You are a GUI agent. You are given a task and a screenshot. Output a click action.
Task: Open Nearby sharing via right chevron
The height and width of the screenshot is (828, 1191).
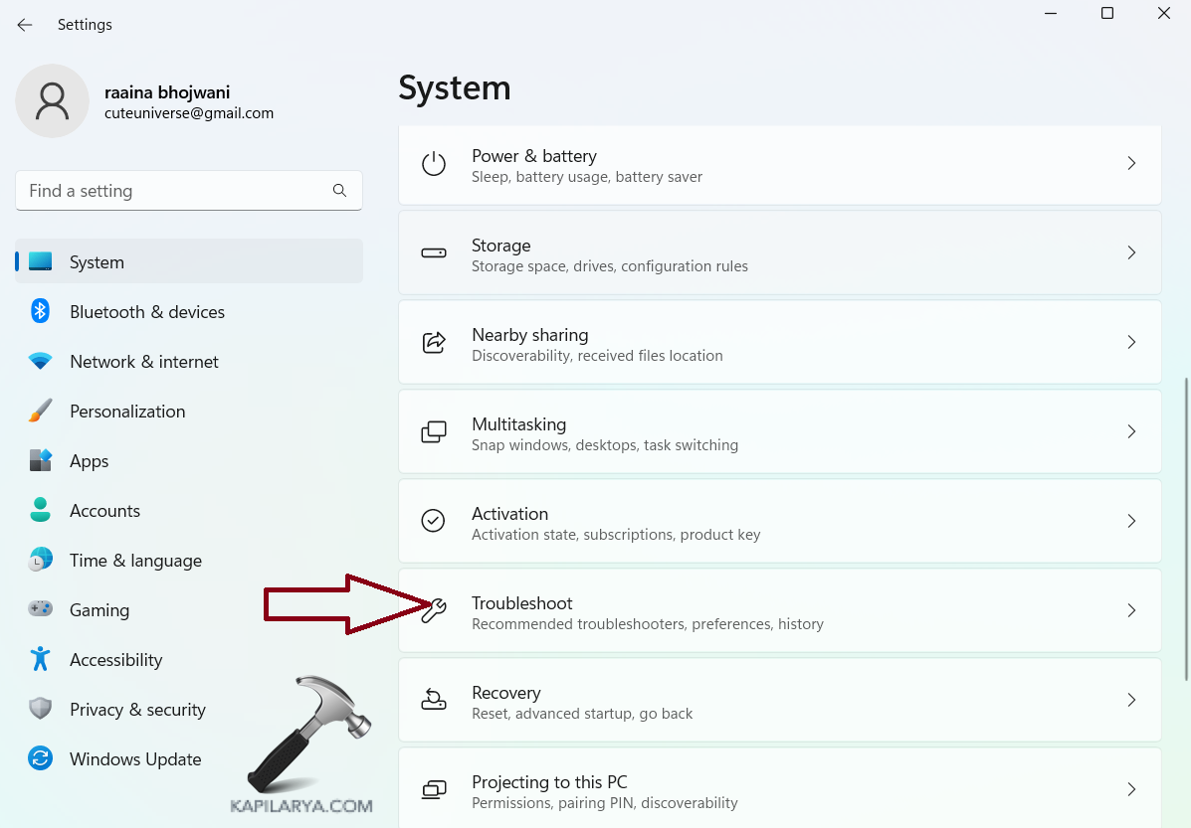[1130, 342]
